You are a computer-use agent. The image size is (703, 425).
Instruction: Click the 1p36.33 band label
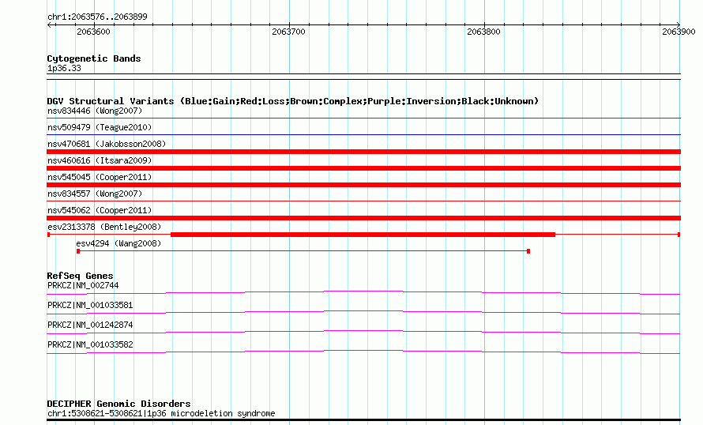click(x=64, y=68)
